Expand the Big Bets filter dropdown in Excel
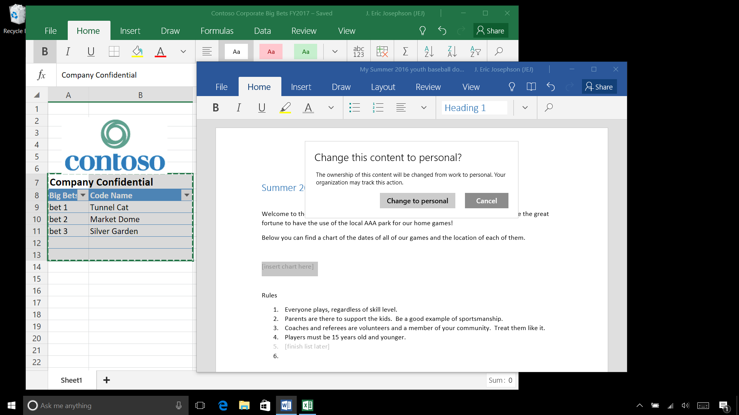Viewport: 739px width, 415px height. [x=83, y=195]
